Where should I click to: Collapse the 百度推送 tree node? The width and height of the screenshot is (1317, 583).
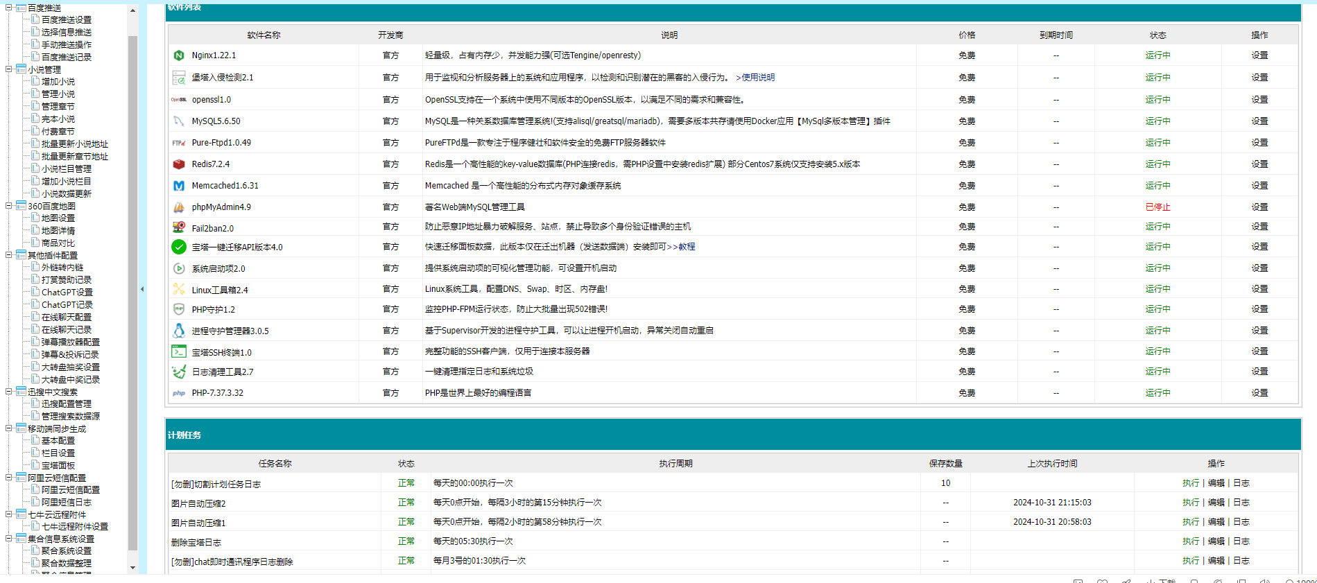click(x=9, y=8)
